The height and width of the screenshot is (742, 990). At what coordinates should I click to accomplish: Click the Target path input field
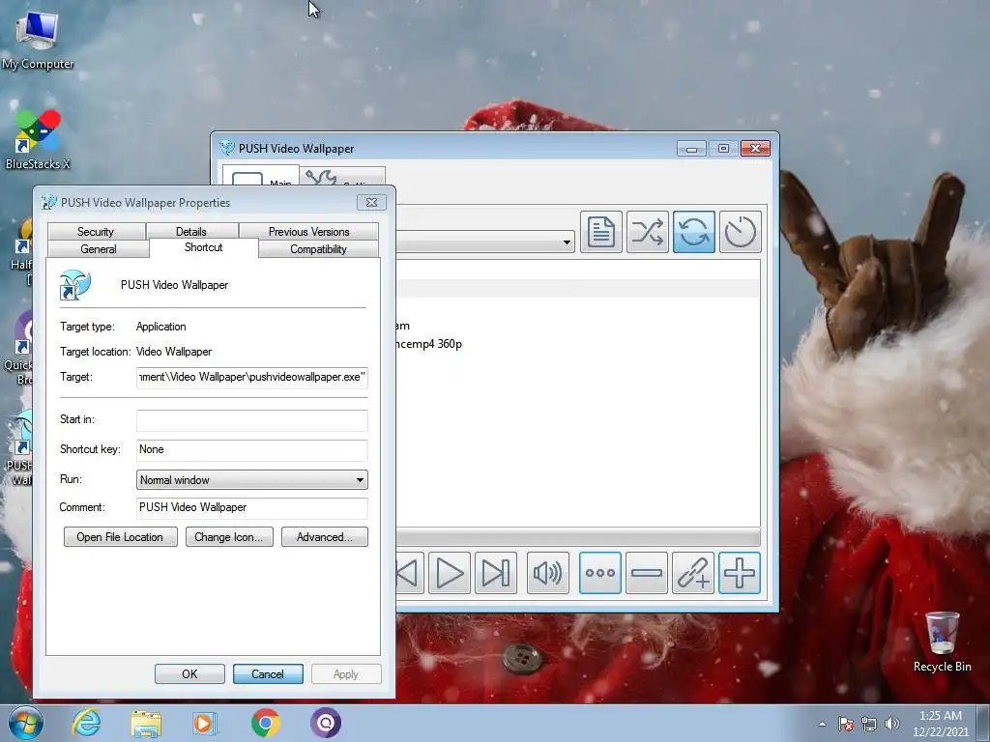252,378
